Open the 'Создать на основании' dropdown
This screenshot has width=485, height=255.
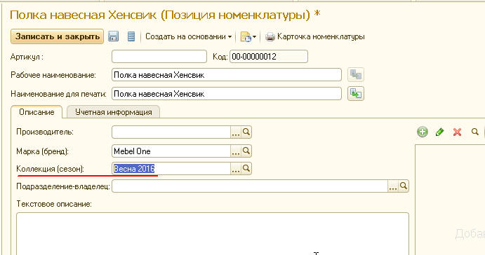click(189, 36)
